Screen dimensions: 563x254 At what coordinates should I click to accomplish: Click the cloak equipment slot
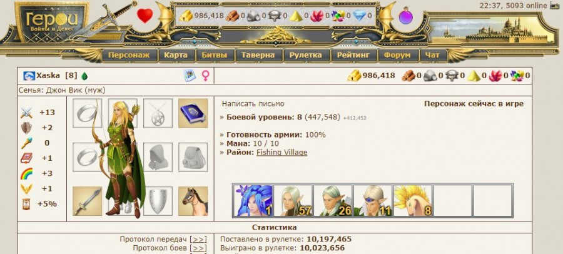coord(158,157)
